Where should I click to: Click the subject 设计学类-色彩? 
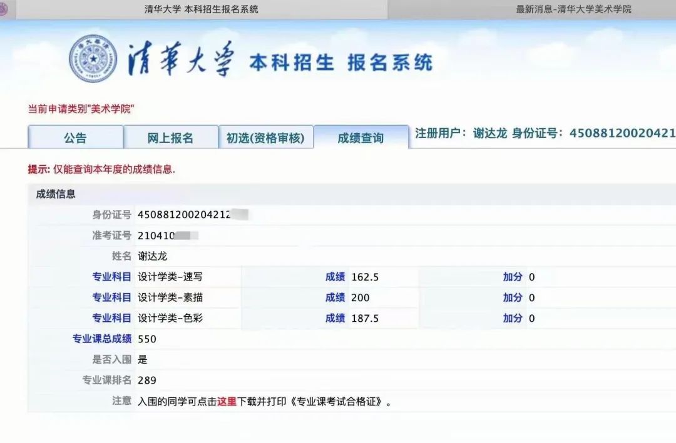click(170, 318)
